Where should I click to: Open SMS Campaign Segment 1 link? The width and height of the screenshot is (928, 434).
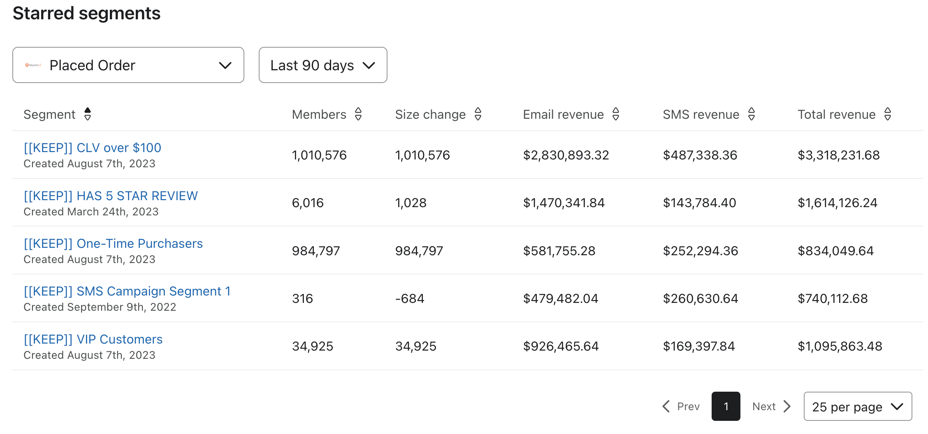click(x=127, y=291)
